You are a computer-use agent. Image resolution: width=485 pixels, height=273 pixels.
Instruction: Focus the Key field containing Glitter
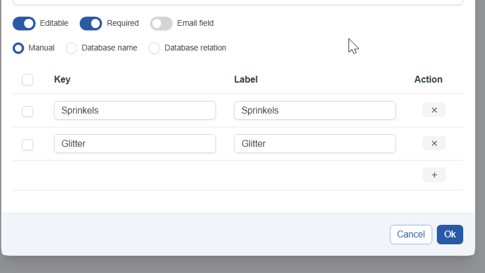[x=135, y=144]
